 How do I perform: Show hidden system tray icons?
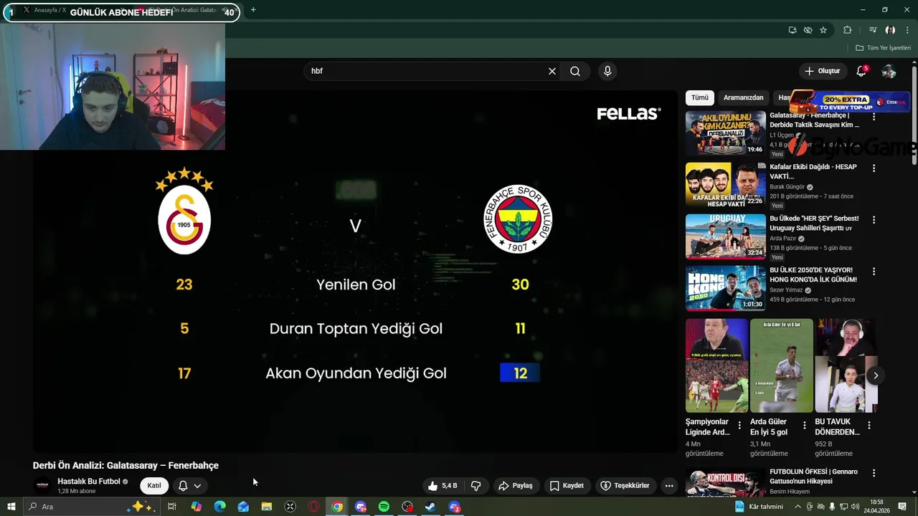click(x=798, y=507)
